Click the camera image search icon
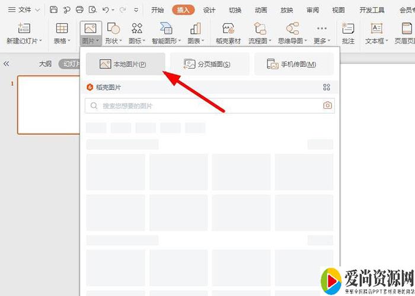 [327, 105]
